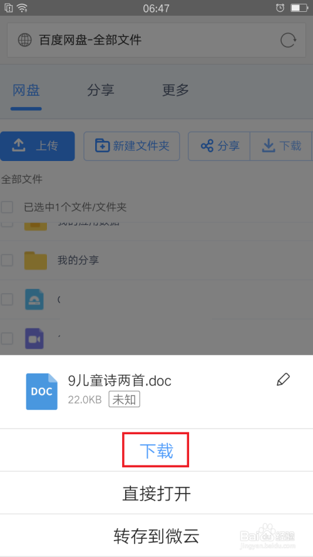Tap the toolbar 下载 download button
313x557 pixels.
click(282, 146)
